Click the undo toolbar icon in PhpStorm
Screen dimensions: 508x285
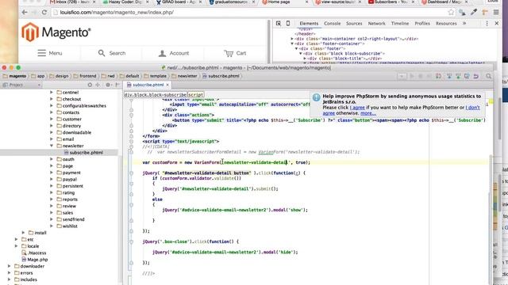[476, 76]
